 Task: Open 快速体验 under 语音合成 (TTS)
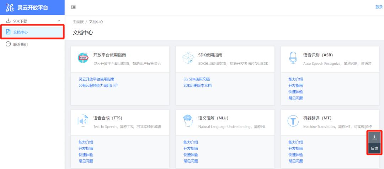coord(86,155)
